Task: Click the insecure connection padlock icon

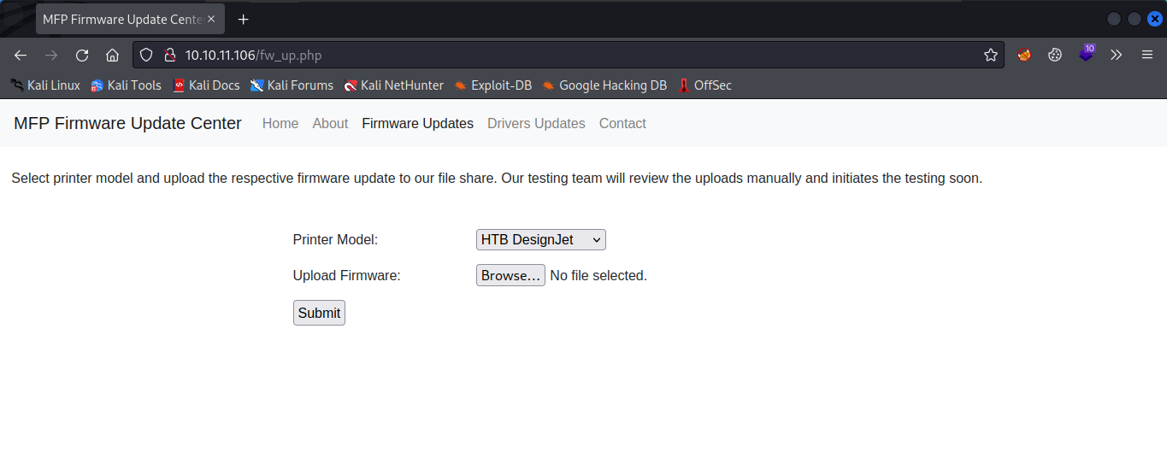Action: [x=169, y=55]
